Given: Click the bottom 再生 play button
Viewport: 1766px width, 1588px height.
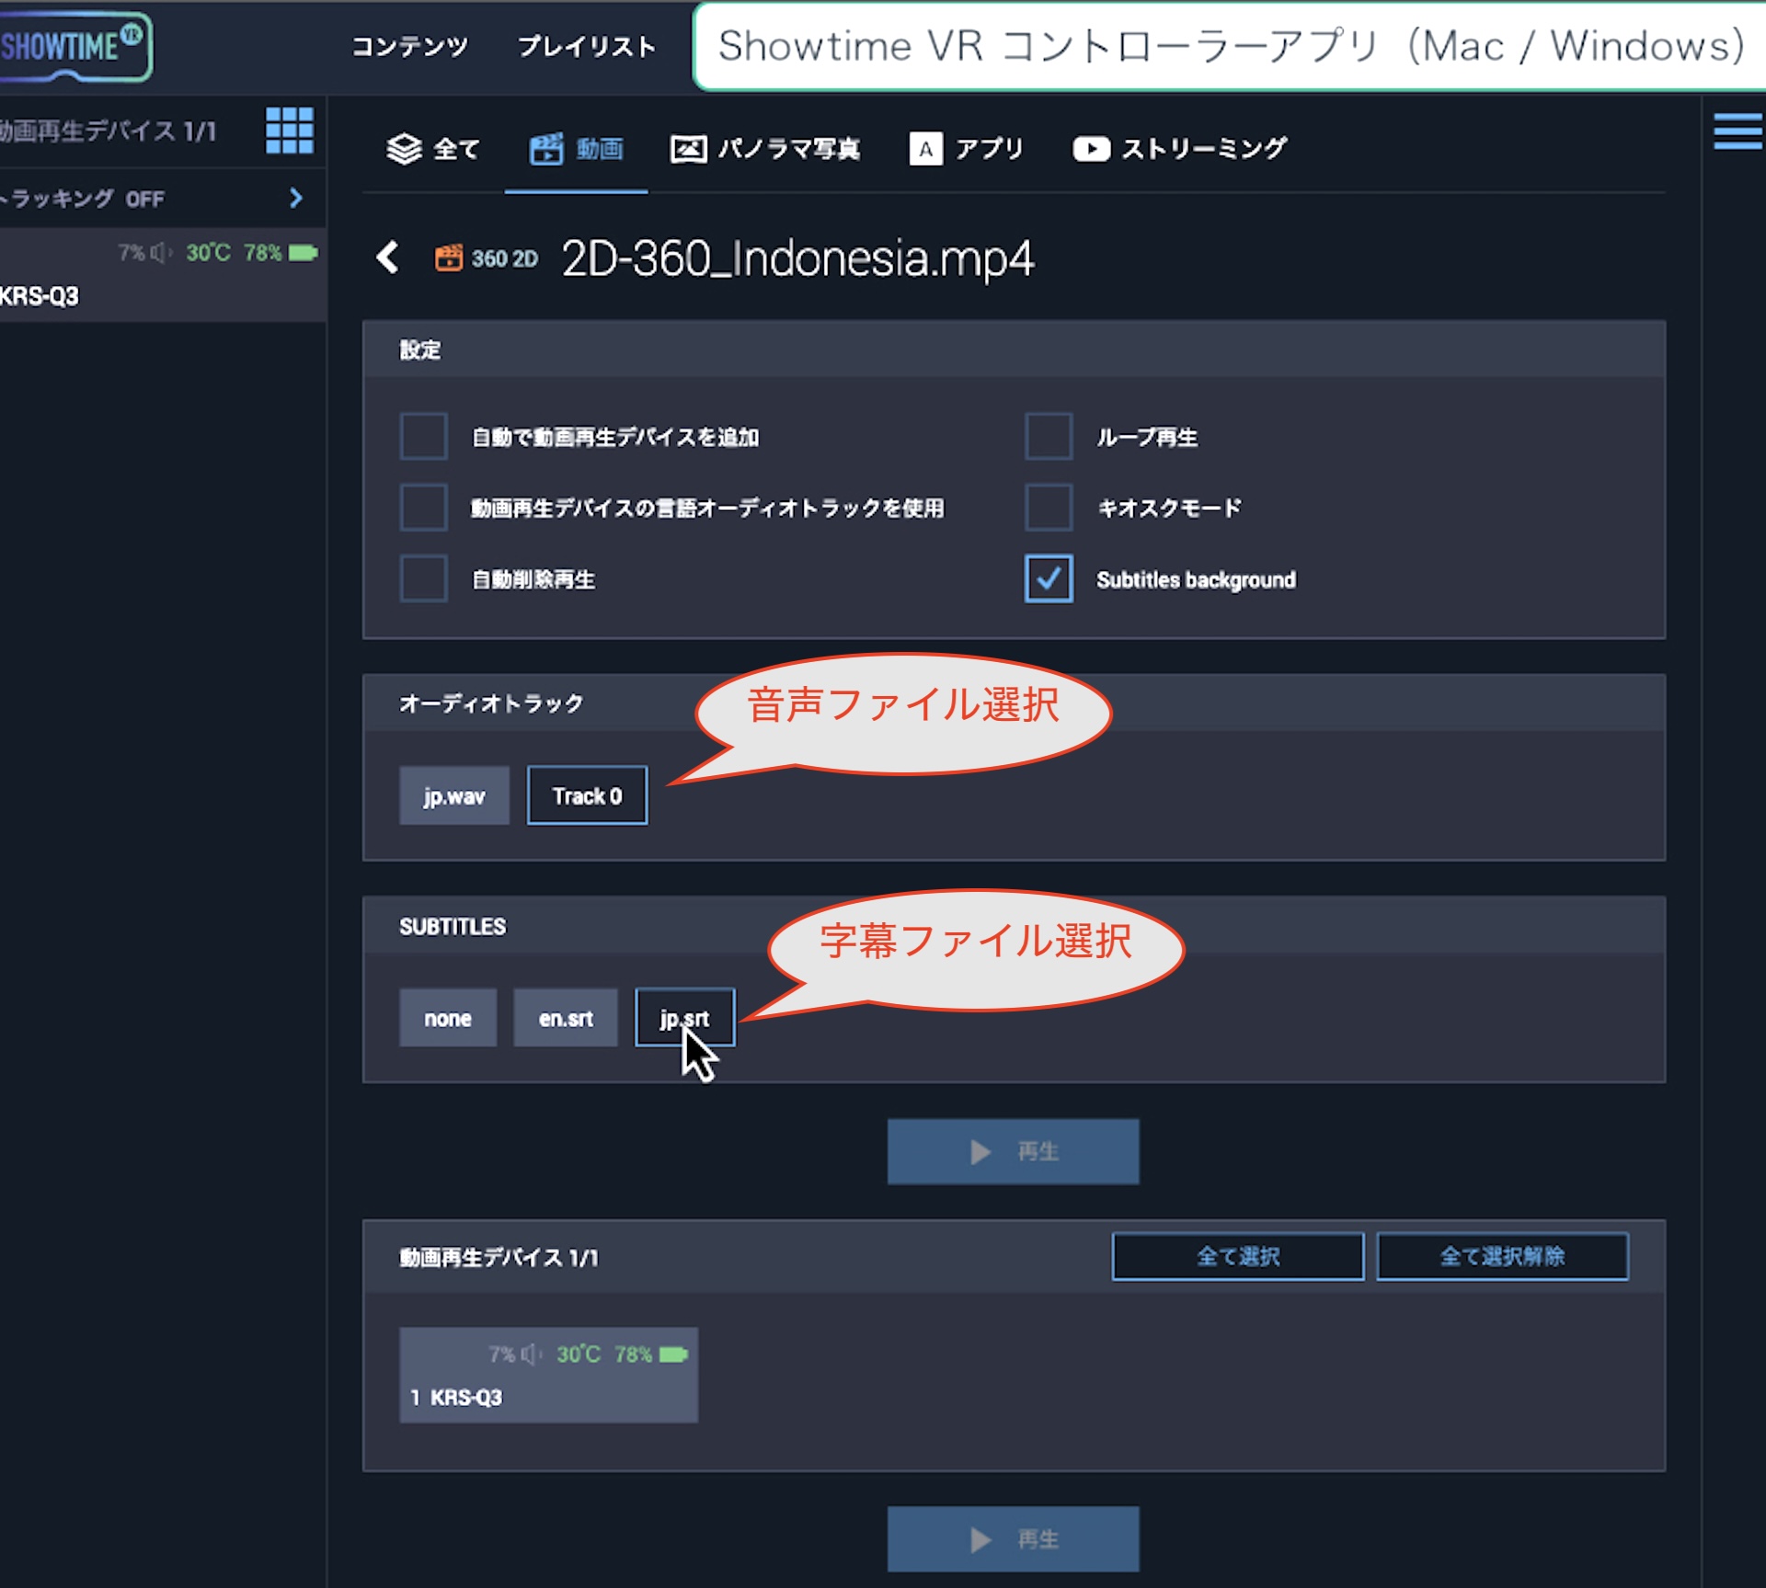Looking at the screenshot, I should (1013, 1538).
